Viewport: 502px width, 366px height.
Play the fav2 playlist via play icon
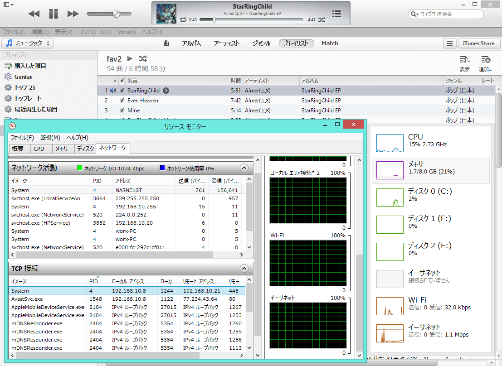130,58
